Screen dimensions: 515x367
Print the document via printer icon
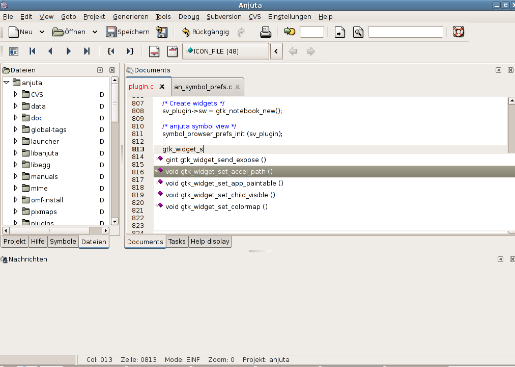coord(265,32)
